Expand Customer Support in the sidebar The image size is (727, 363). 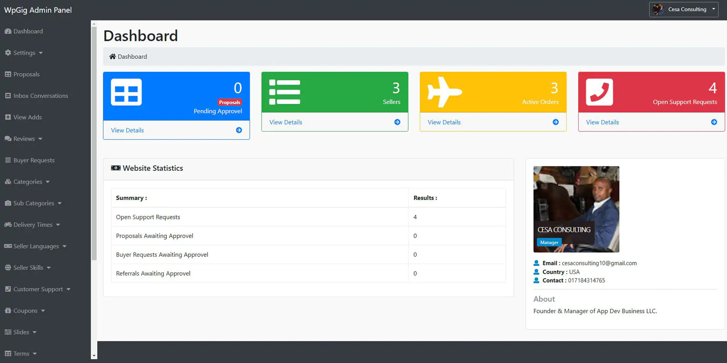[x=38, y=289]
